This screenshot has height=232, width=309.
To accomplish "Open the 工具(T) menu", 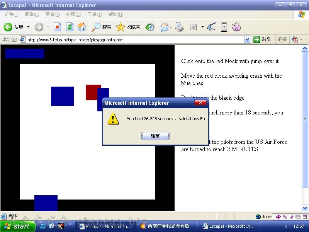I will (x=95, y=14).
